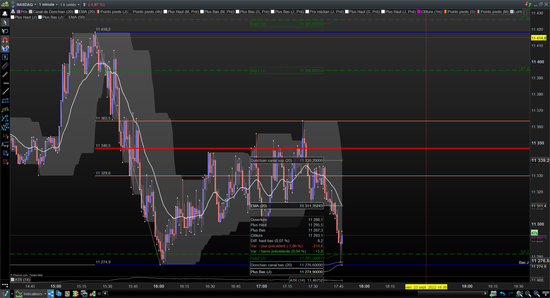Click the Plus Haut (S, Pré) label
This screenshot has width=550, height=298.
coord(364,12)
